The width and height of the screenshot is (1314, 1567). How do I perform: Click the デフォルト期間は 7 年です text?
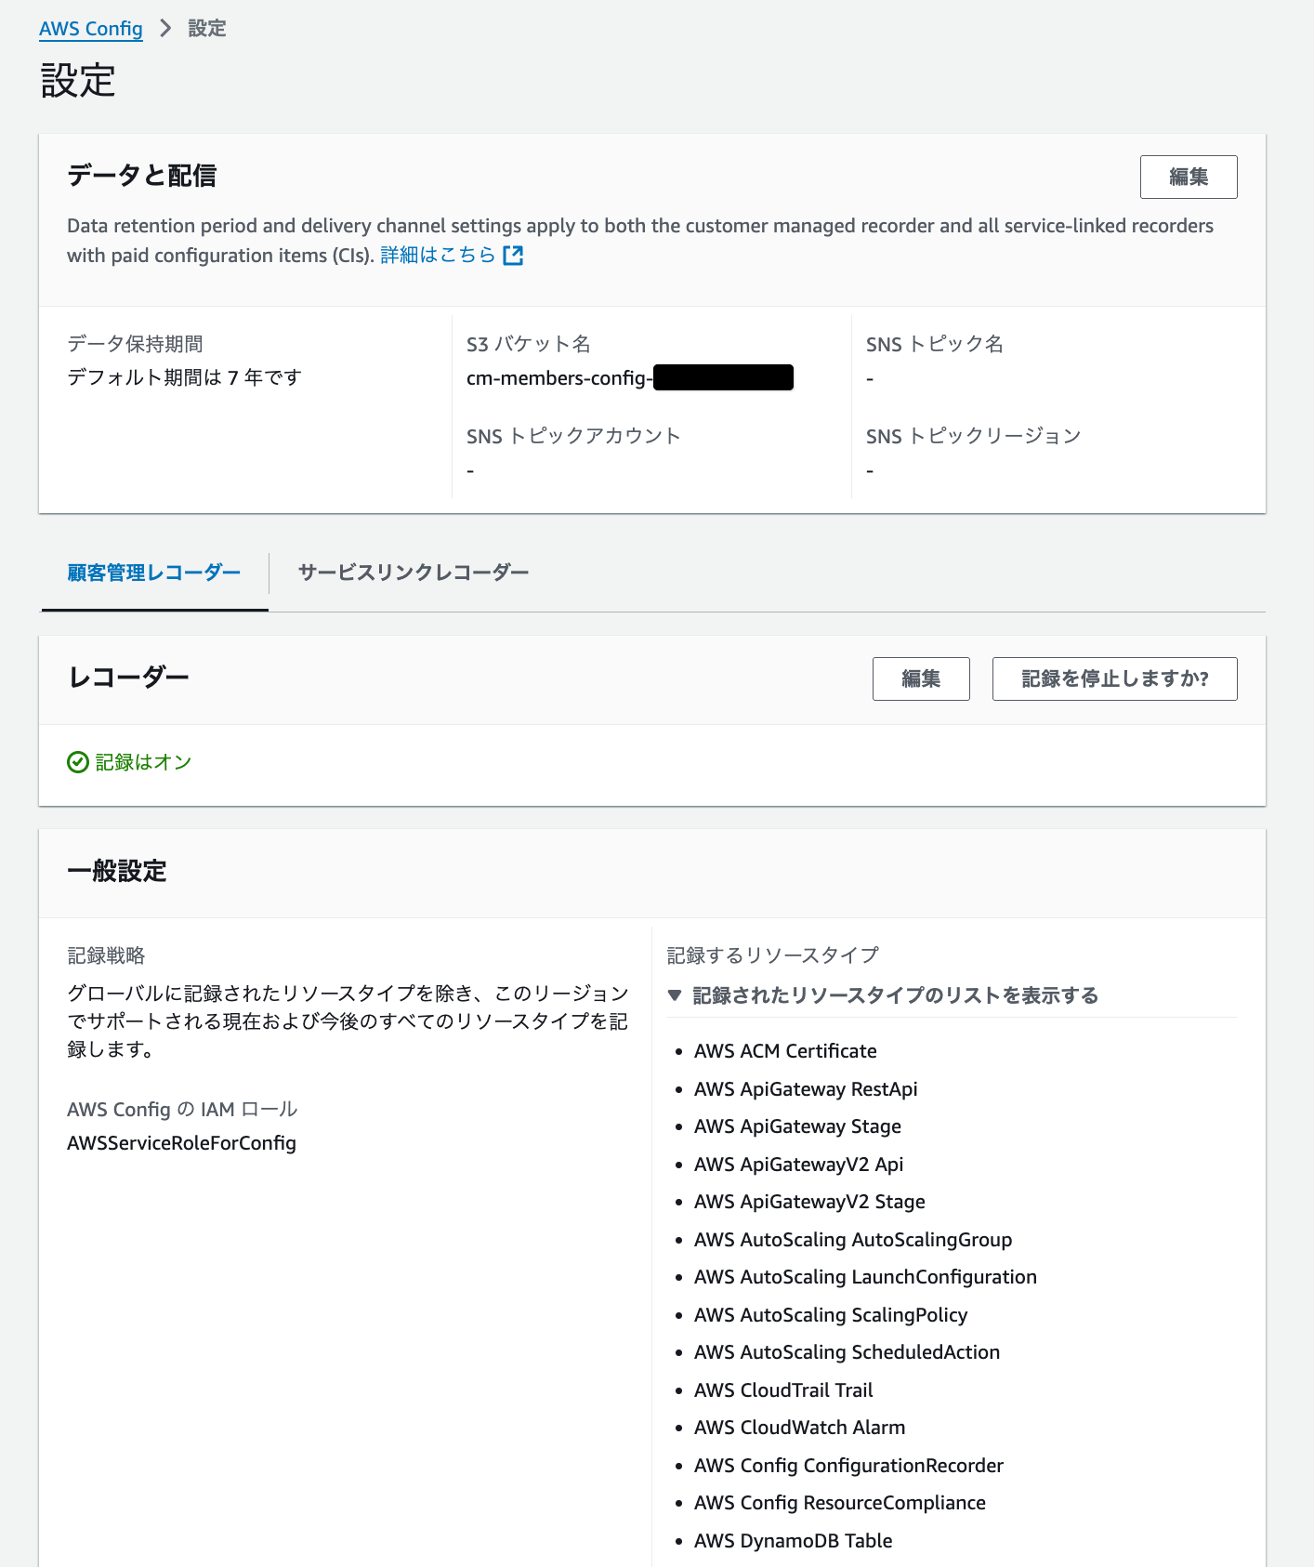(184, 377)
